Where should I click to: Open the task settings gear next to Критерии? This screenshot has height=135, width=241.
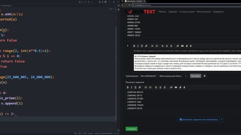tap(204, 76)
